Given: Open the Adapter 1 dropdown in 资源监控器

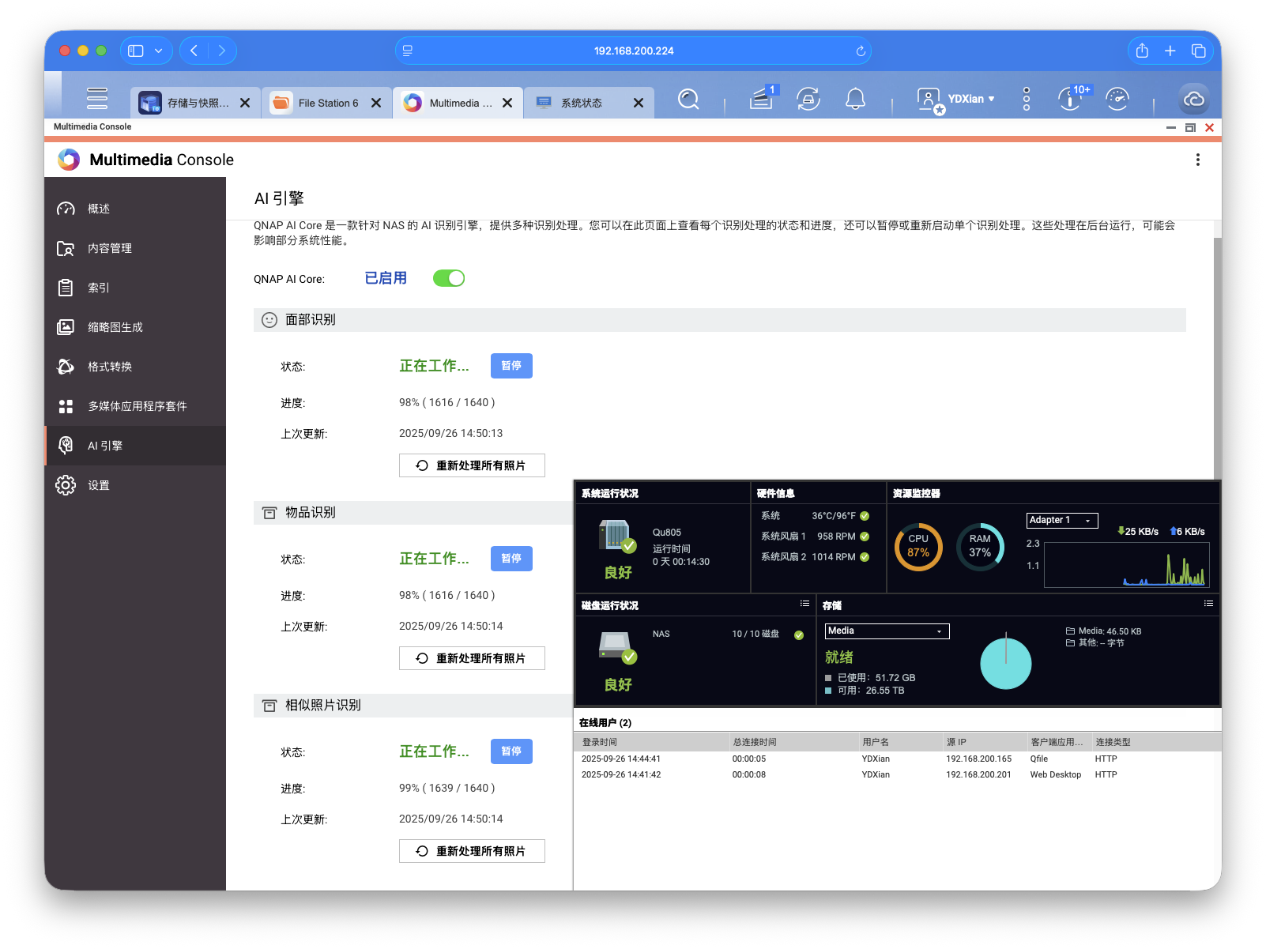Looking at the screenshot, I should click(x=1061, y=520).
